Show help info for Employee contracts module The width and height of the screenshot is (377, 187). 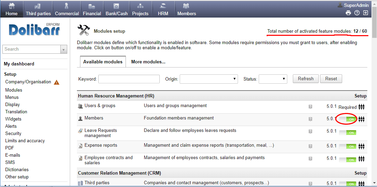[310, 159]
